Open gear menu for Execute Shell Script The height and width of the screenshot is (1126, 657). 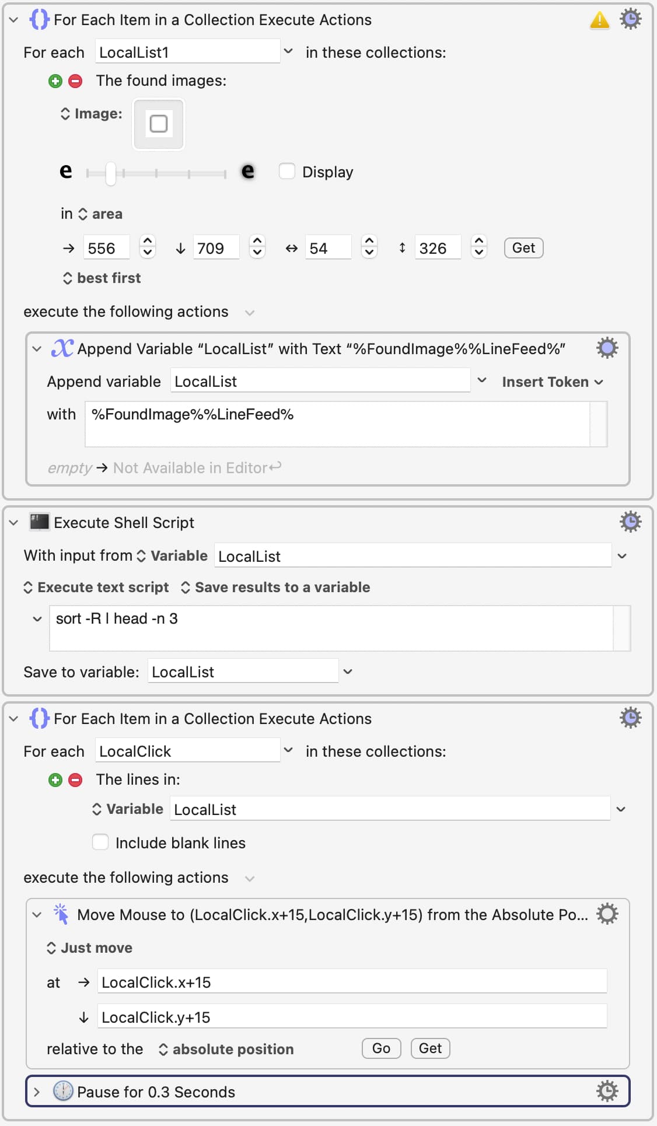tap(630, 522)
